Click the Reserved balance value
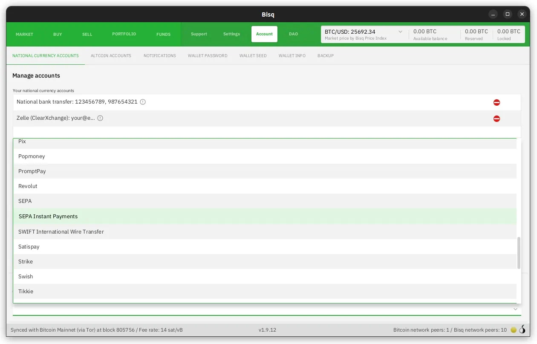 pos(476,32)
